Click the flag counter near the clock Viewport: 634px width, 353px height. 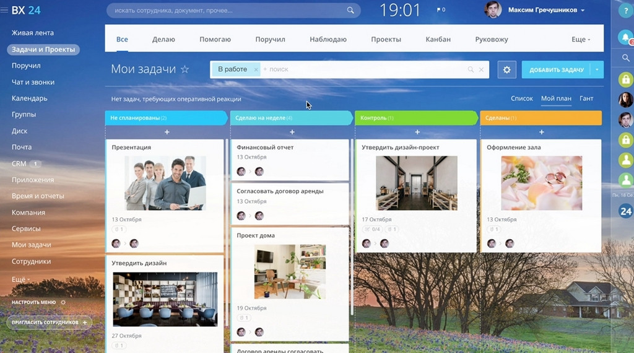coord(441,10)
